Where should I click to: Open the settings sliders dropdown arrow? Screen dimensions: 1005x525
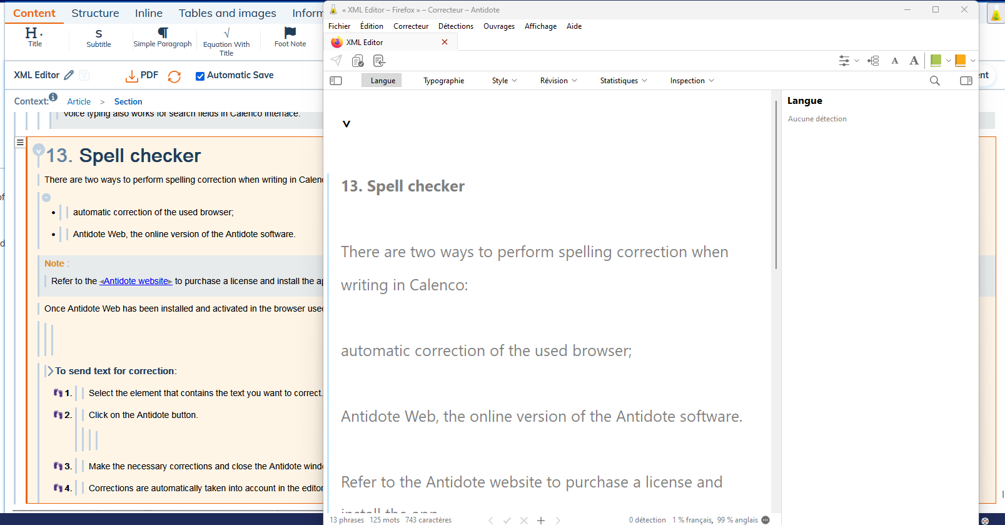[857, 61]
